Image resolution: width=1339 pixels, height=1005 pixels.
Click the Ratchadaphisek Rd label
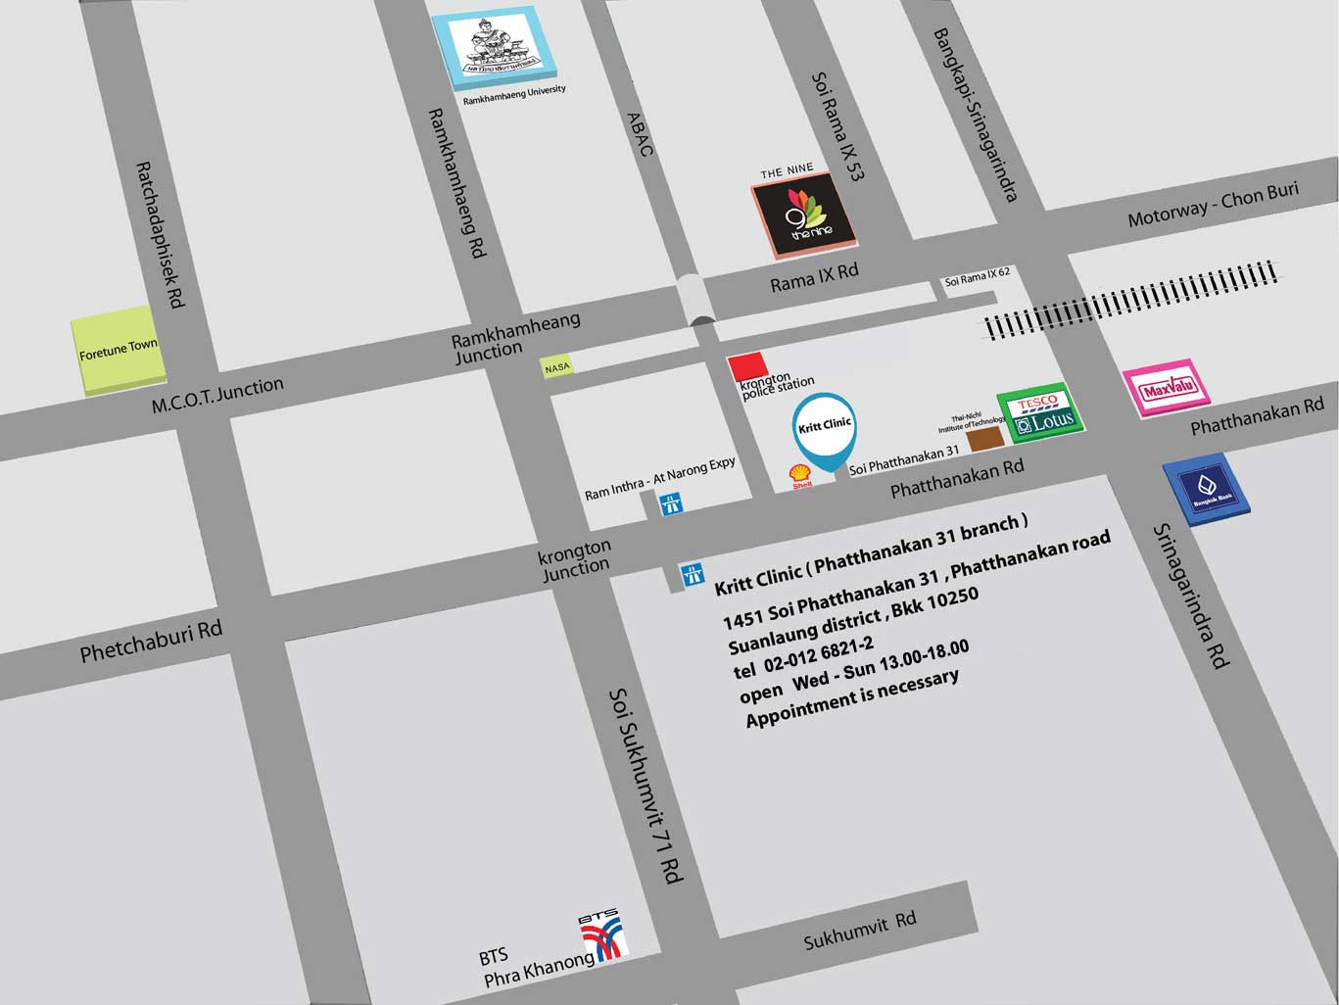(160, 235)
